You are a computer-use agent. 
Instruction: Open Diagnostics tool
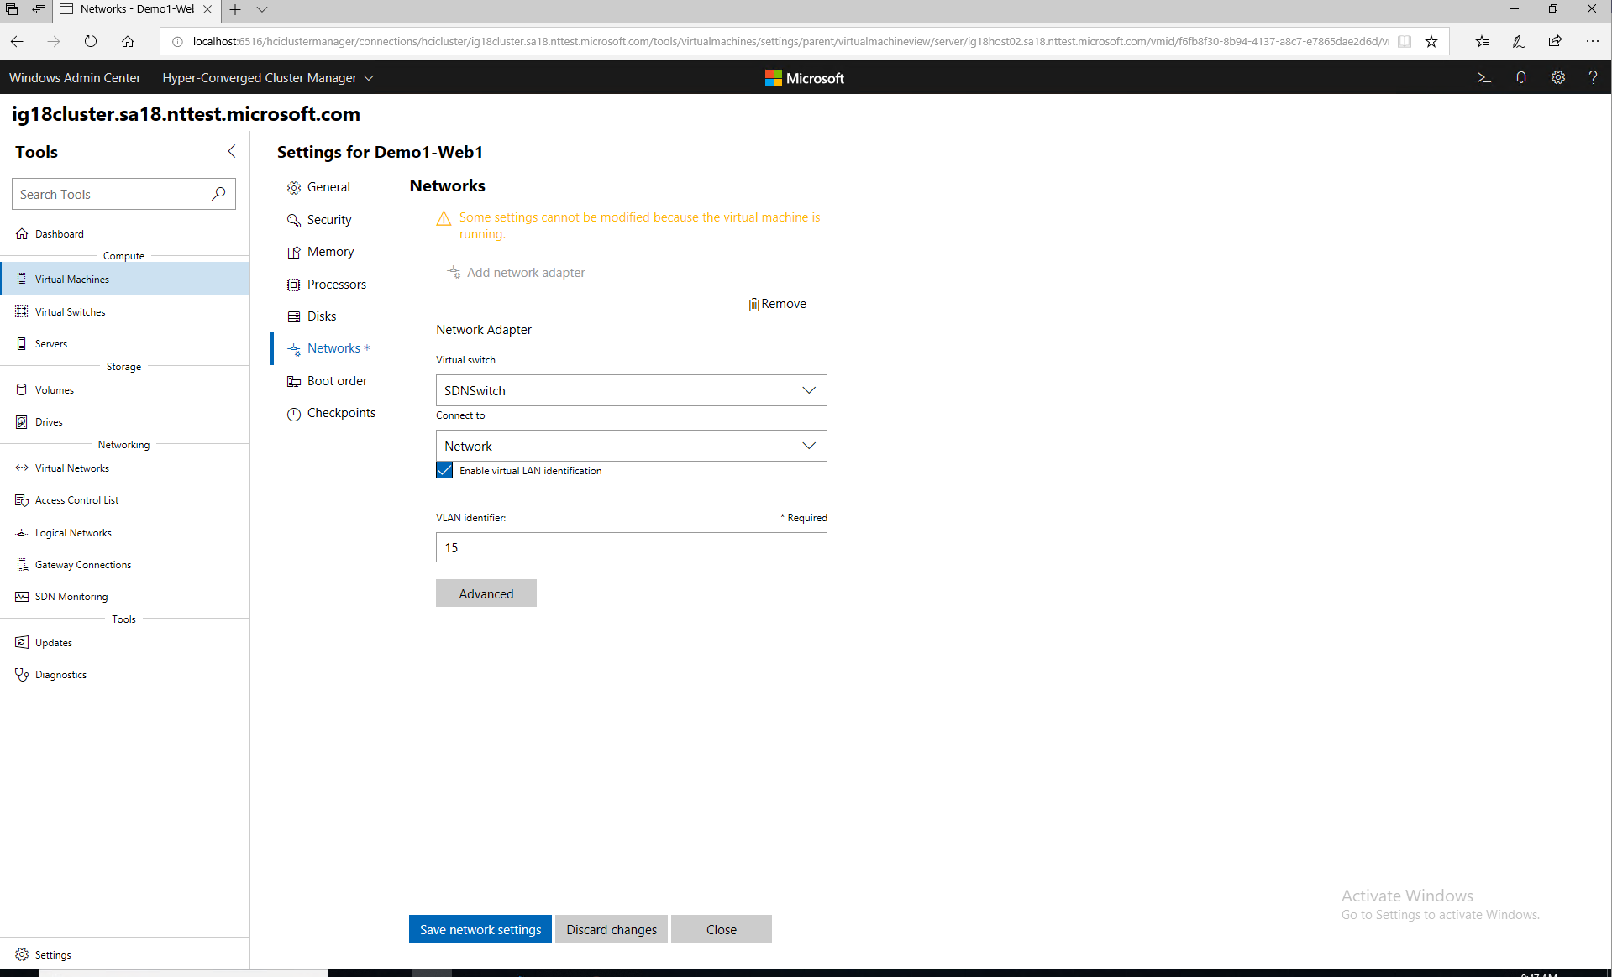(124, 675)
